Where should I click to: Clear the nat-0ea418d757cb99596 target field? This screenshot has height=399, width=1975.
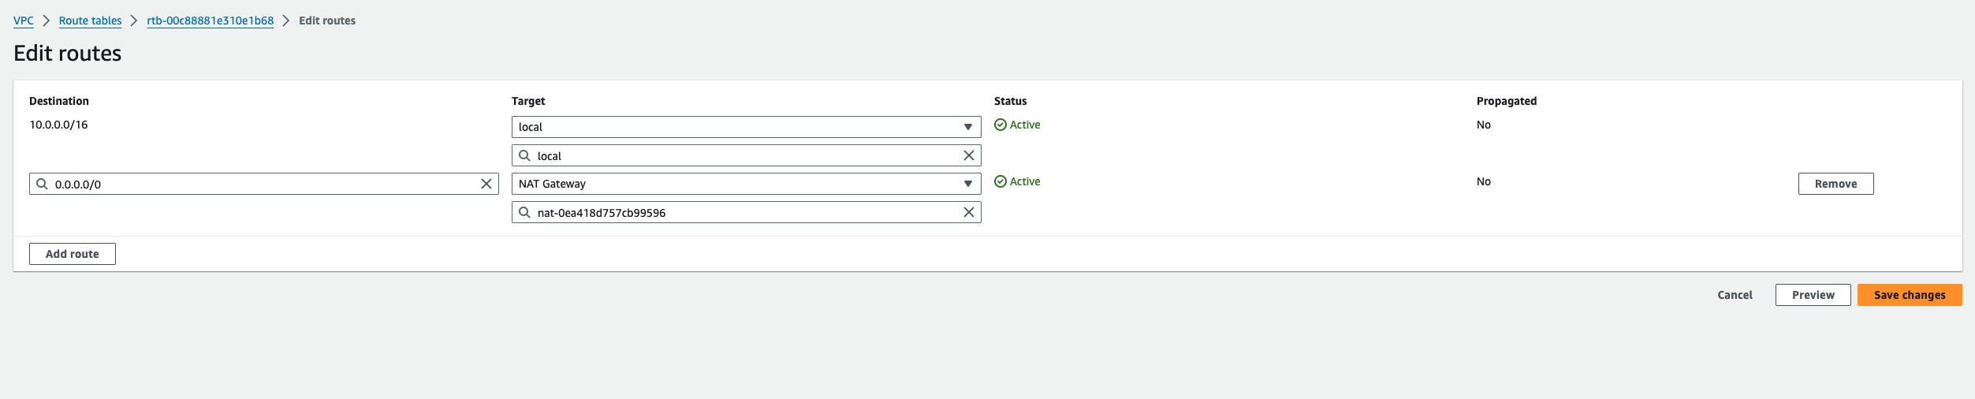point(969,212)
